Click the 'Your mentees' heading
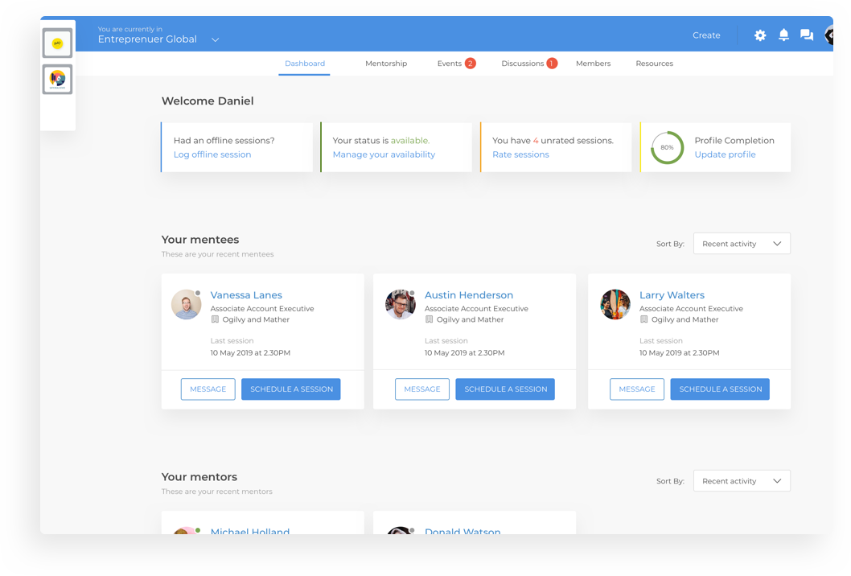 200,240
